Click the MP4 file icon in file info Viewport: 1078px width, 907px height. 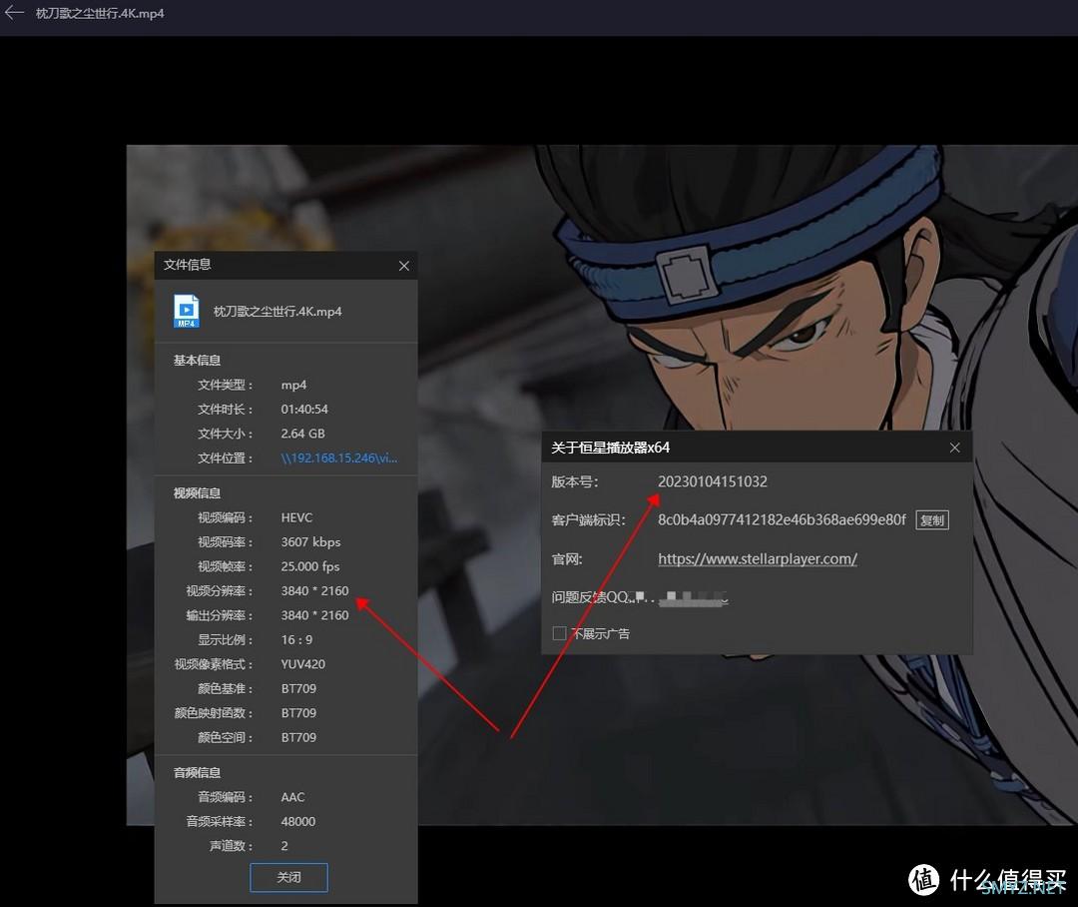tap(187, 311)
